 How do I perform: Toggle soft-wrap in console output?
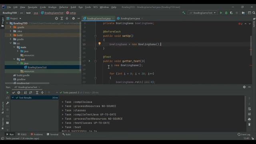pos(249,109)
